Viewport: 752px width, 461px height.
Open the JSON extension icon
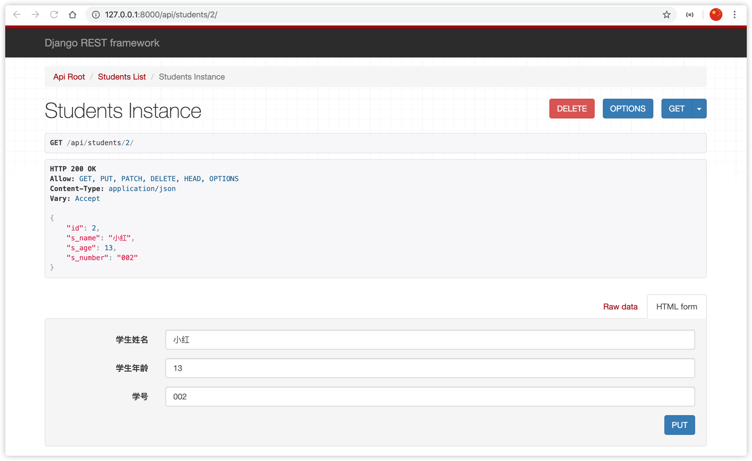click(x=690, y=15)
